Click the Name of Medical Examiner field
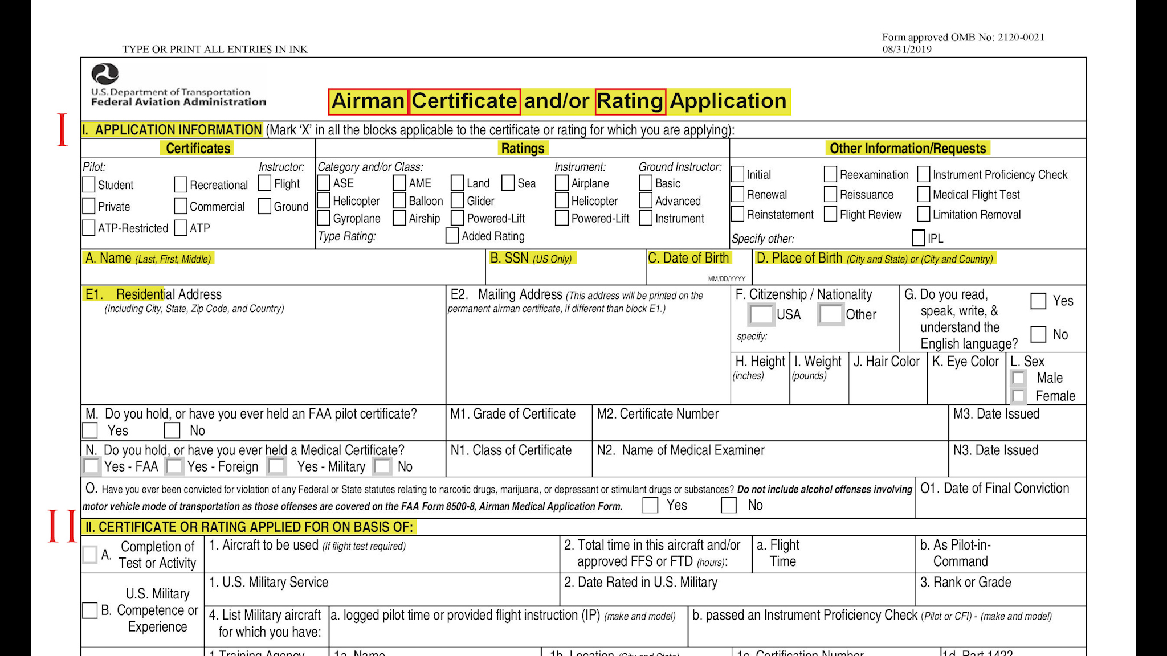1167x656 pixels. (770, 459)
